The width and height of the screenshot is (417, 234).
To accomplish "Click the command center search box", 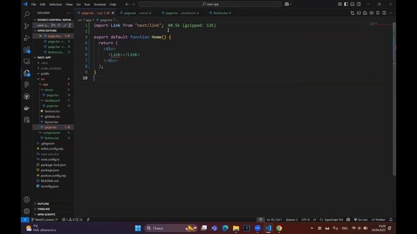I will pos(210,5).
